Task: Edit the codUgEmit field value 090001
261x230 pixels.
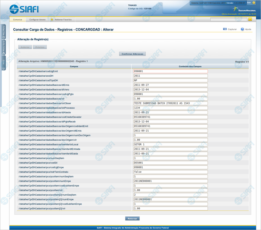Action: coord(171,71)
